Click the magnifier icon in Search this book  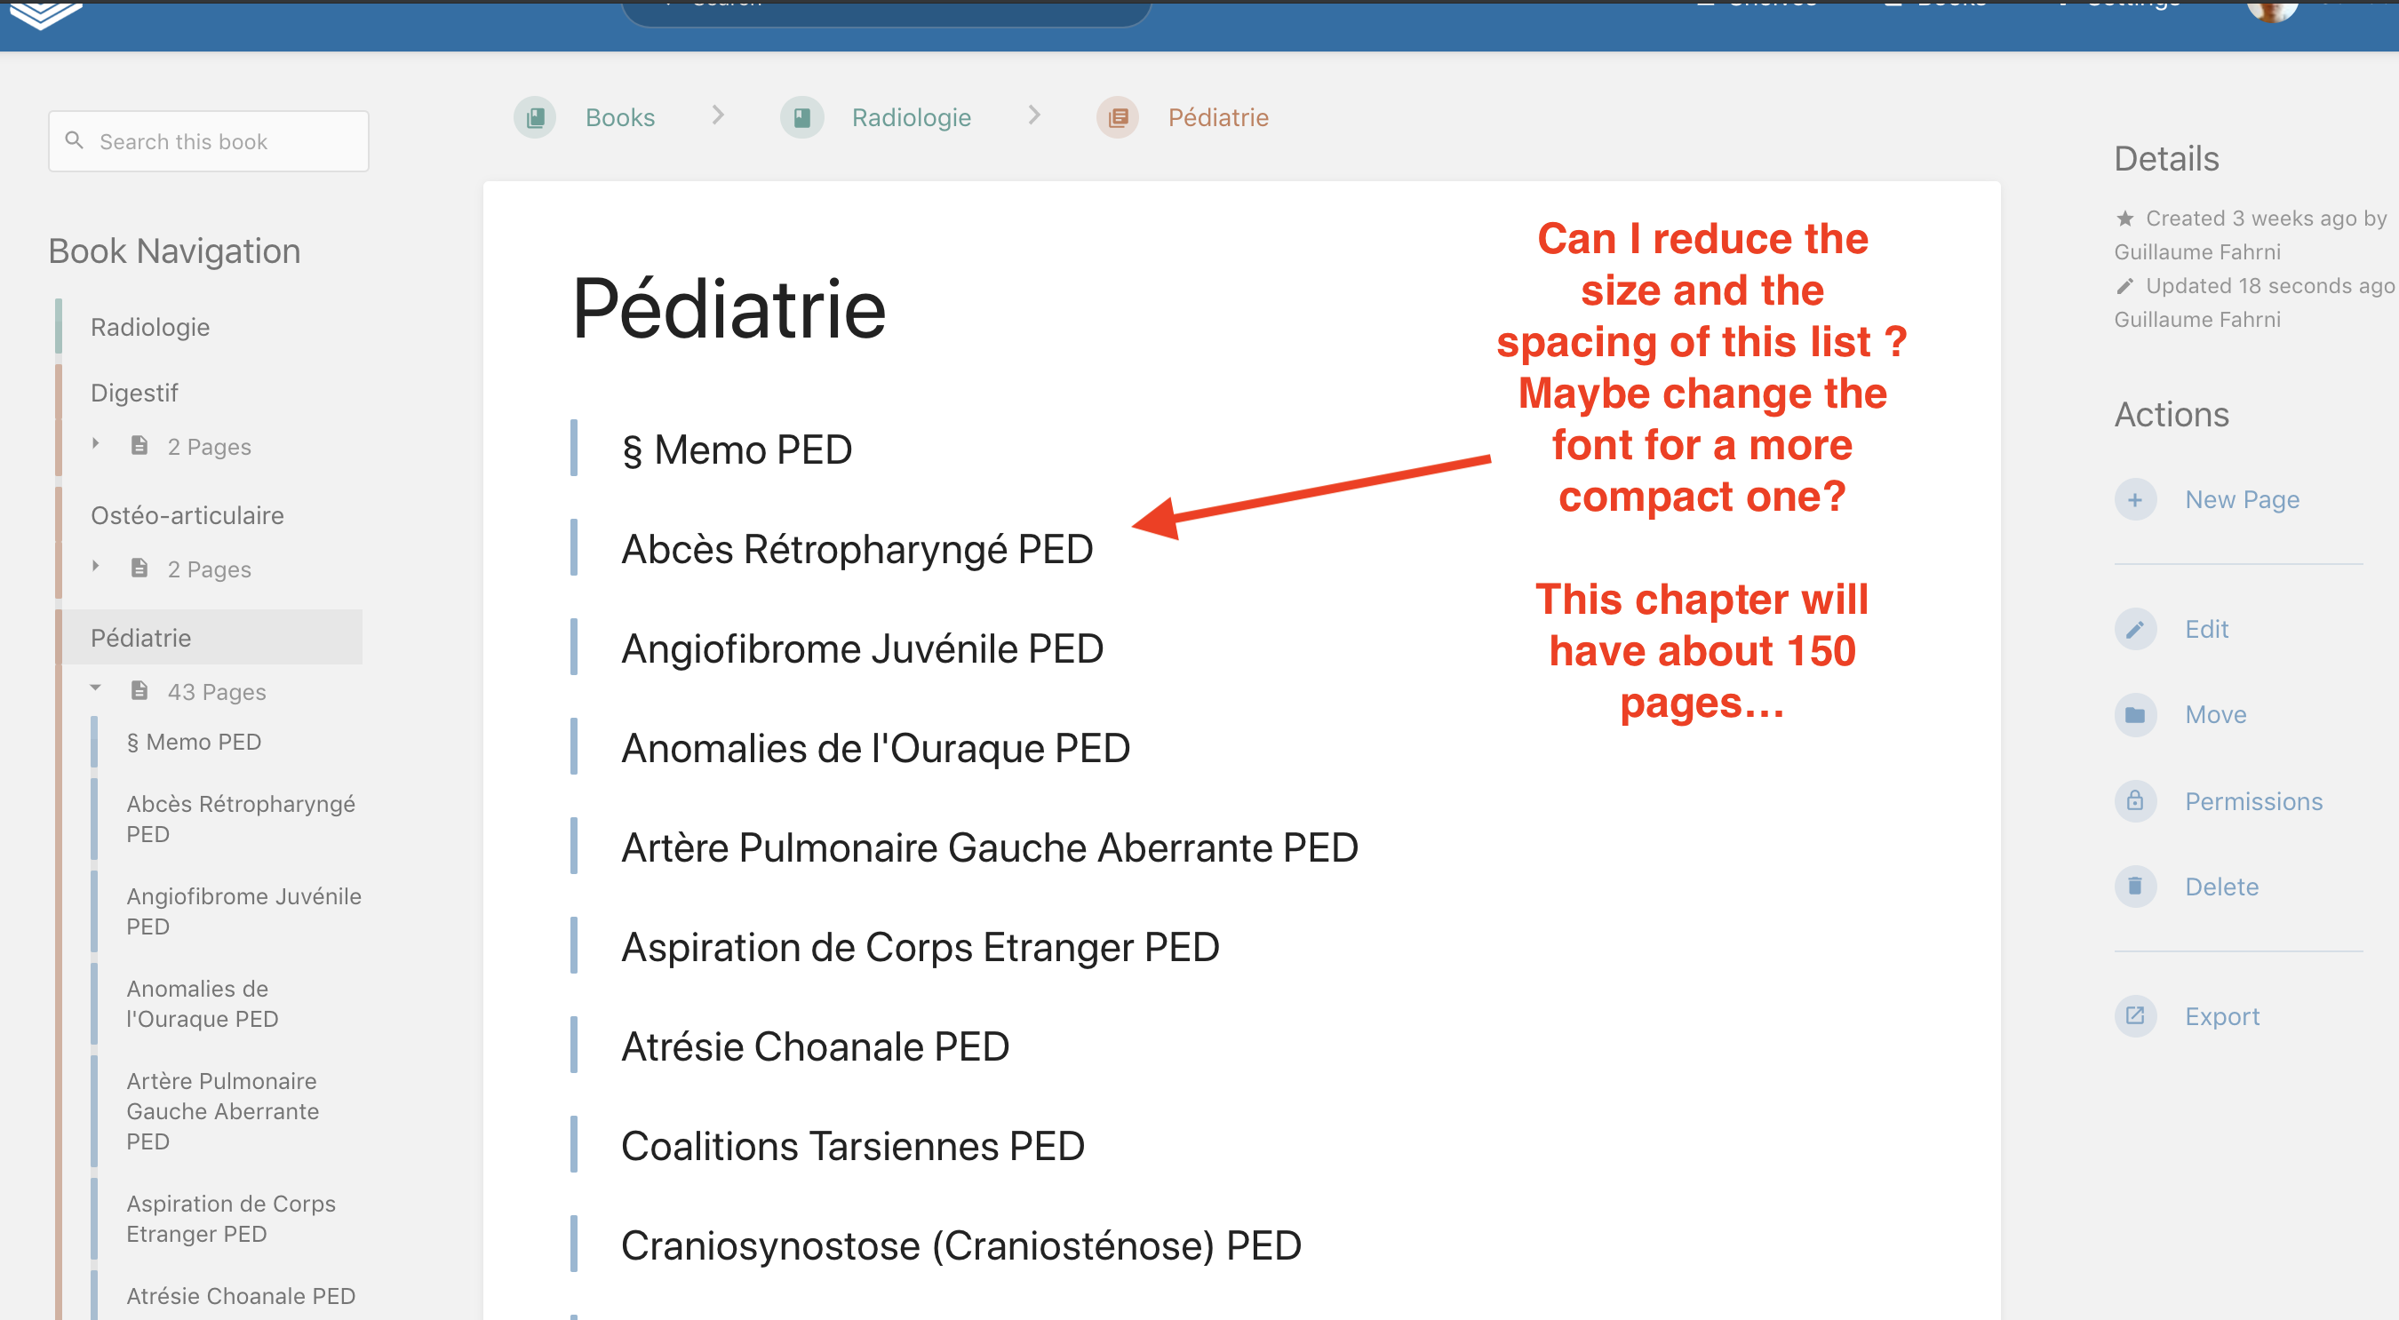(x=76, y=139)
